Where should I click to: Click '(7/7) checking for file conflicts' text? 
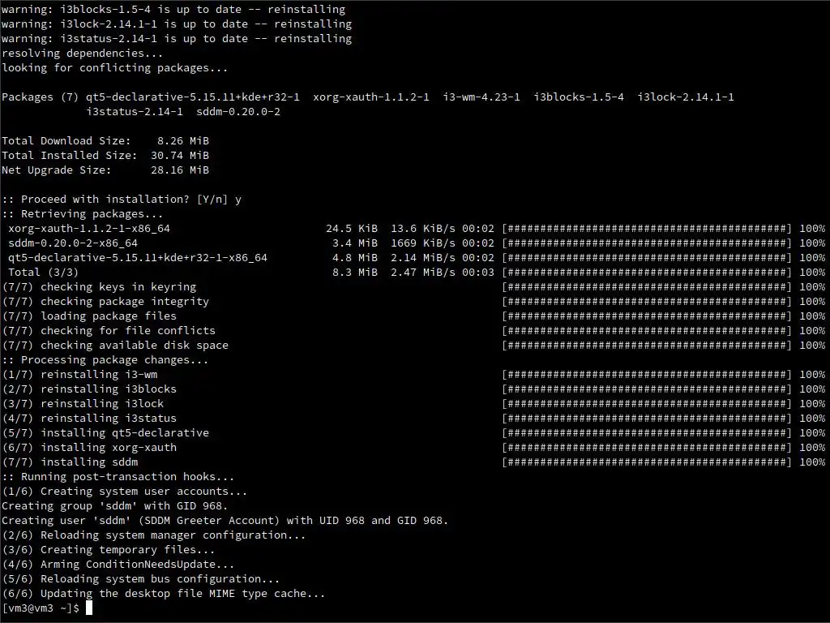109,331
